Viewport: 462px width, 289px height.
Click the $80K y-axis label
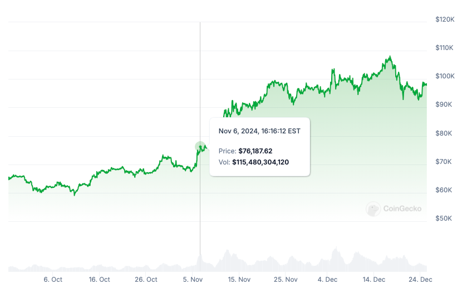(x=445, y=133)
